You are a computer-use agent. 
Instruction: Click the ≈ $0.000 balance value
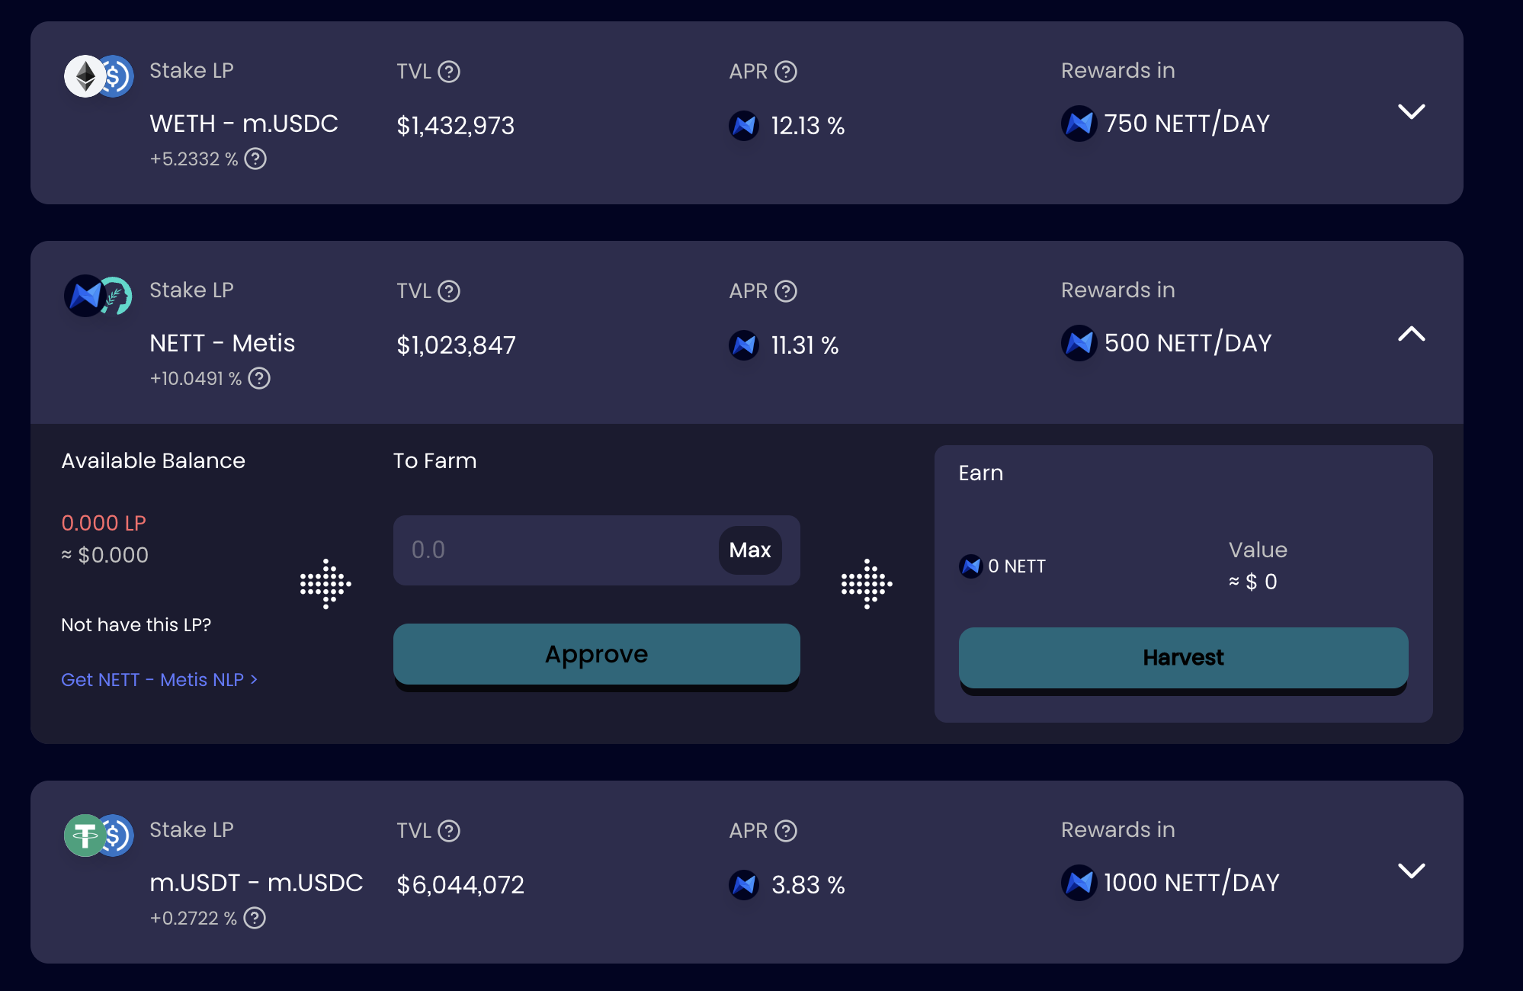(x=105, y=555)
